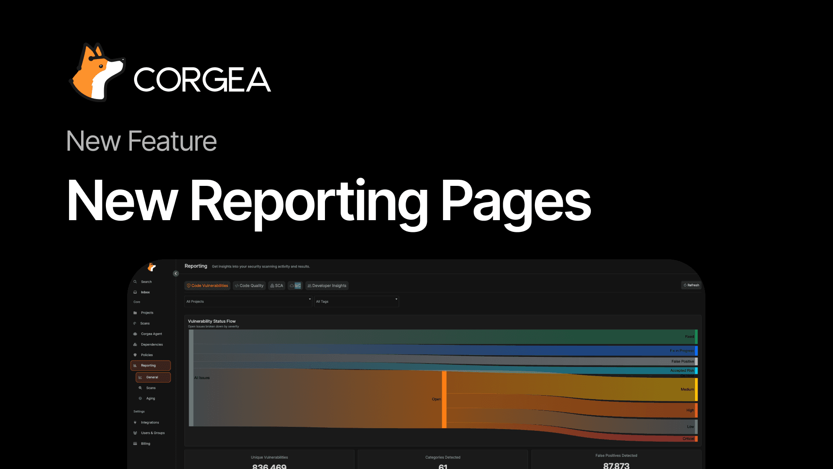Switch to the Code Quality report tab
This screenshot has height=469, width=833.
coord(249,285)
